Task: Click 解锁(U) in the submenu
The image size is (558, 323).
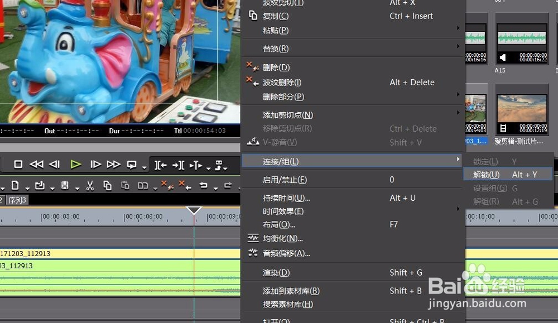Action: pos(508,174)
